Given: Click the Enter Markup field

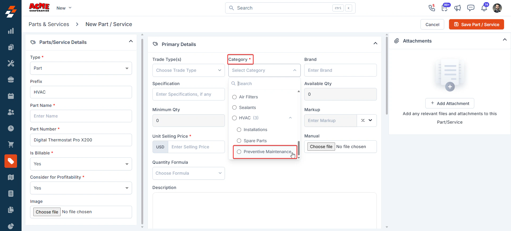Looking at the screenshot, I should (x=330, y=120).
